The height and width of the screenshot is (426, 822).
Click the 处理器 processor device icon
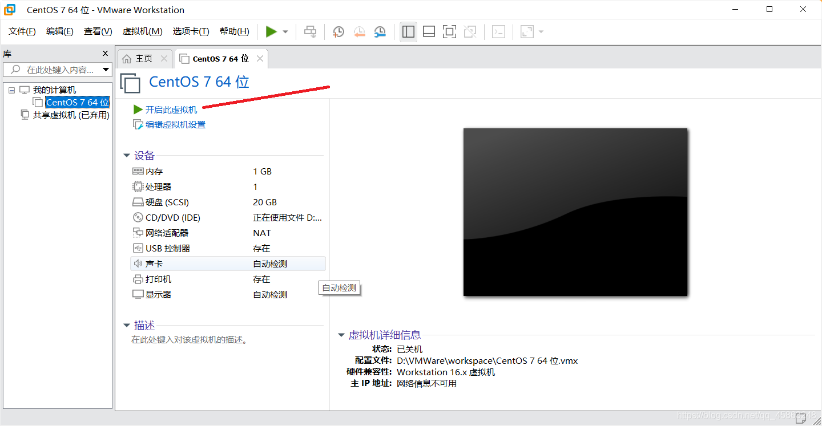pyautogui.click(x=138, y=186)
